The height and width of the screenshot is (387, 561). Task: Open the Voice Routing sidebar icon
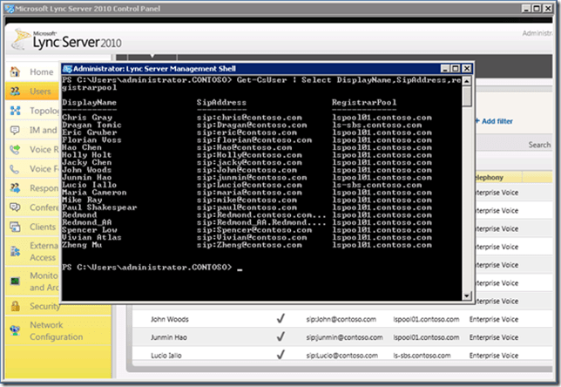pyautogui.click(x=16, y=149)
